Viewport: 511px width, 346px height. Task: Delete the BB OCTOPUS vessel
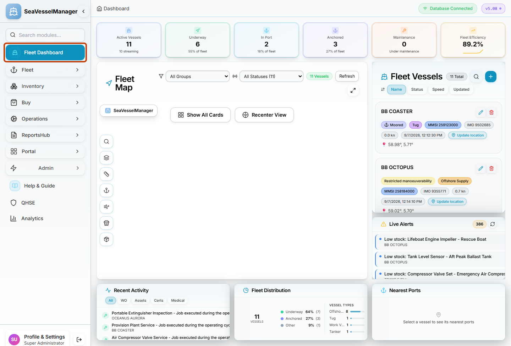[491, 168]
